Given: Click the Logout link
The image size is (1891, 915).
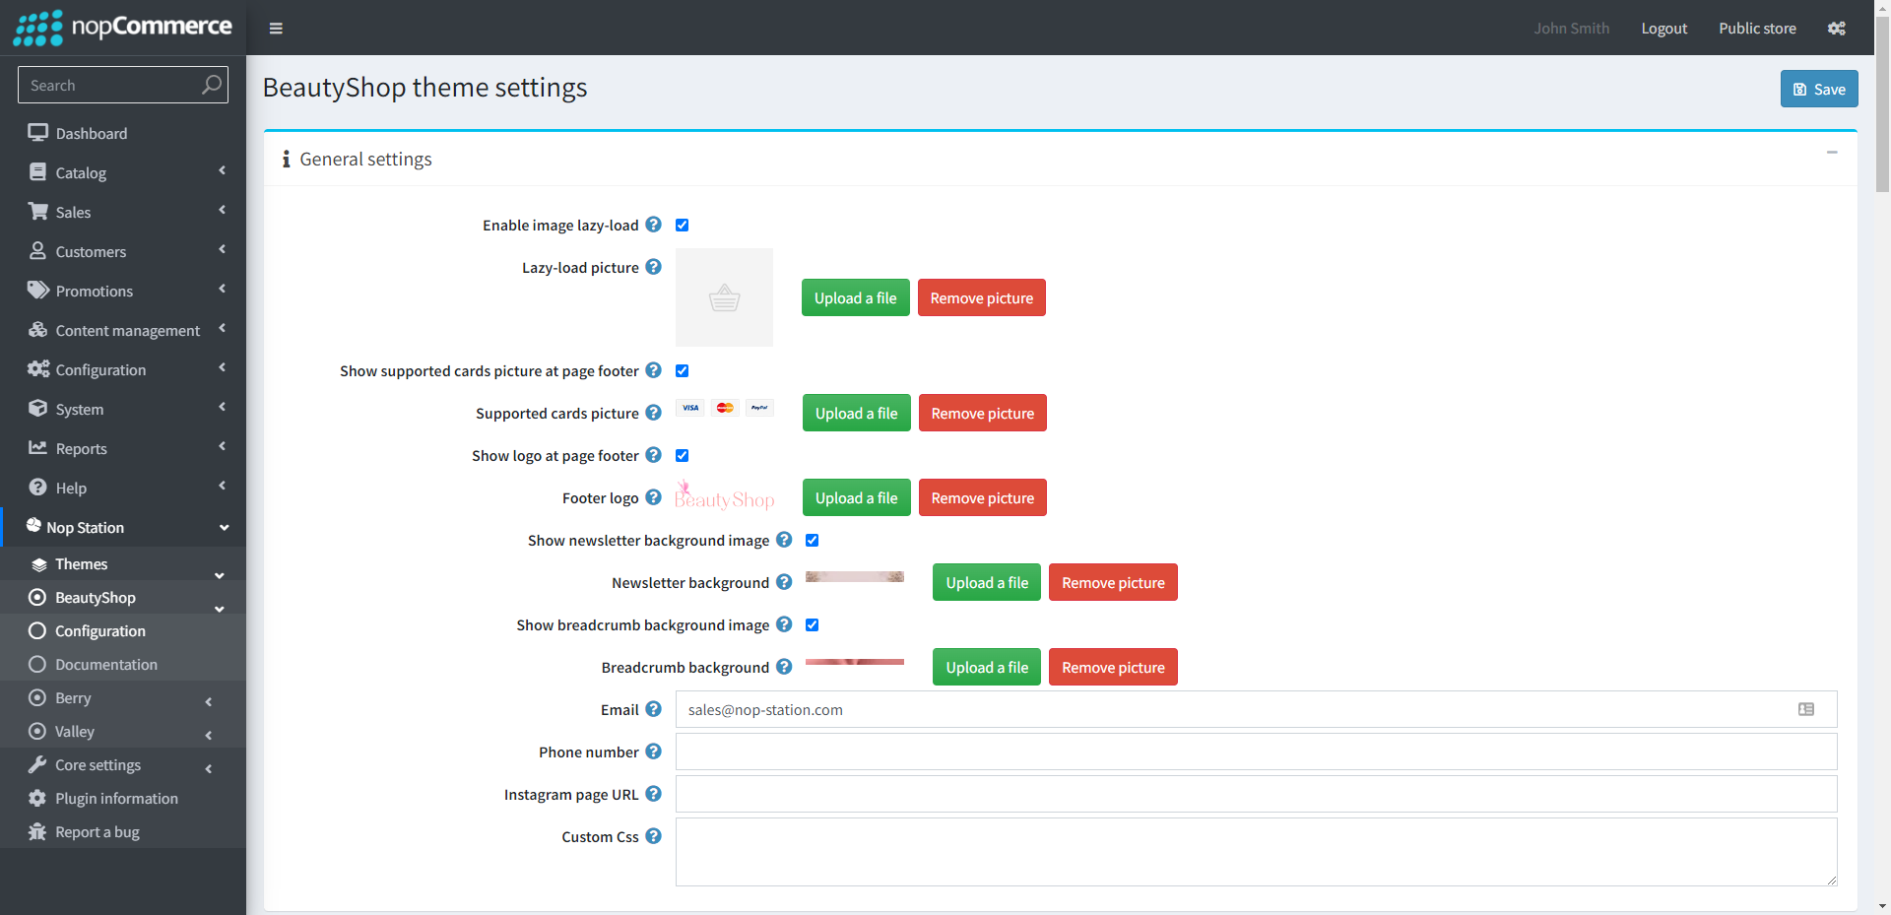Looking at the screenshot, I should [1663, 29].
